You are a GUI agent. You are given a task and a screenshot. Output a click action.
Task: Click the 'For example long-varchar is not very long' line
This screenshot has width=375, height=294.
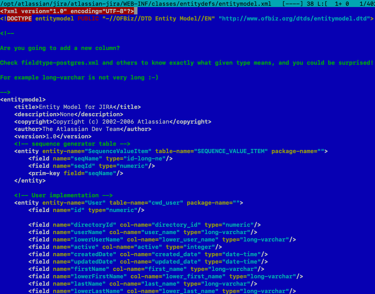[x=79, y=78]
